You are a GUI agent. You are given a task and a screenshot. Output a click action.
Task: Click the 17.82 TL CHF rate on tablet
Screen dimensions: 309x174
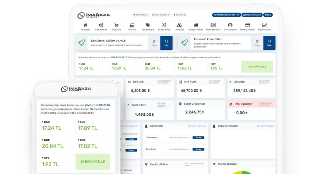[185, 68]
